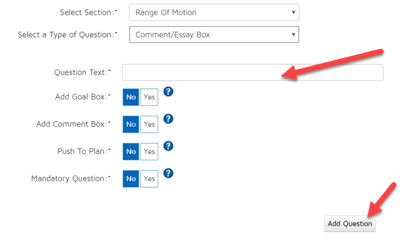Switch Push To Plan to Yes
Image resolution: width=412 pixels, height=239 pixels.
[x=149, y=152]
